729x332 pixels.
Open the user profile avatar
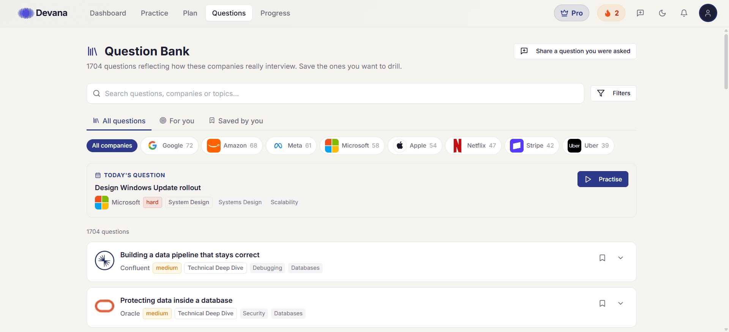(x=708, y=13)
